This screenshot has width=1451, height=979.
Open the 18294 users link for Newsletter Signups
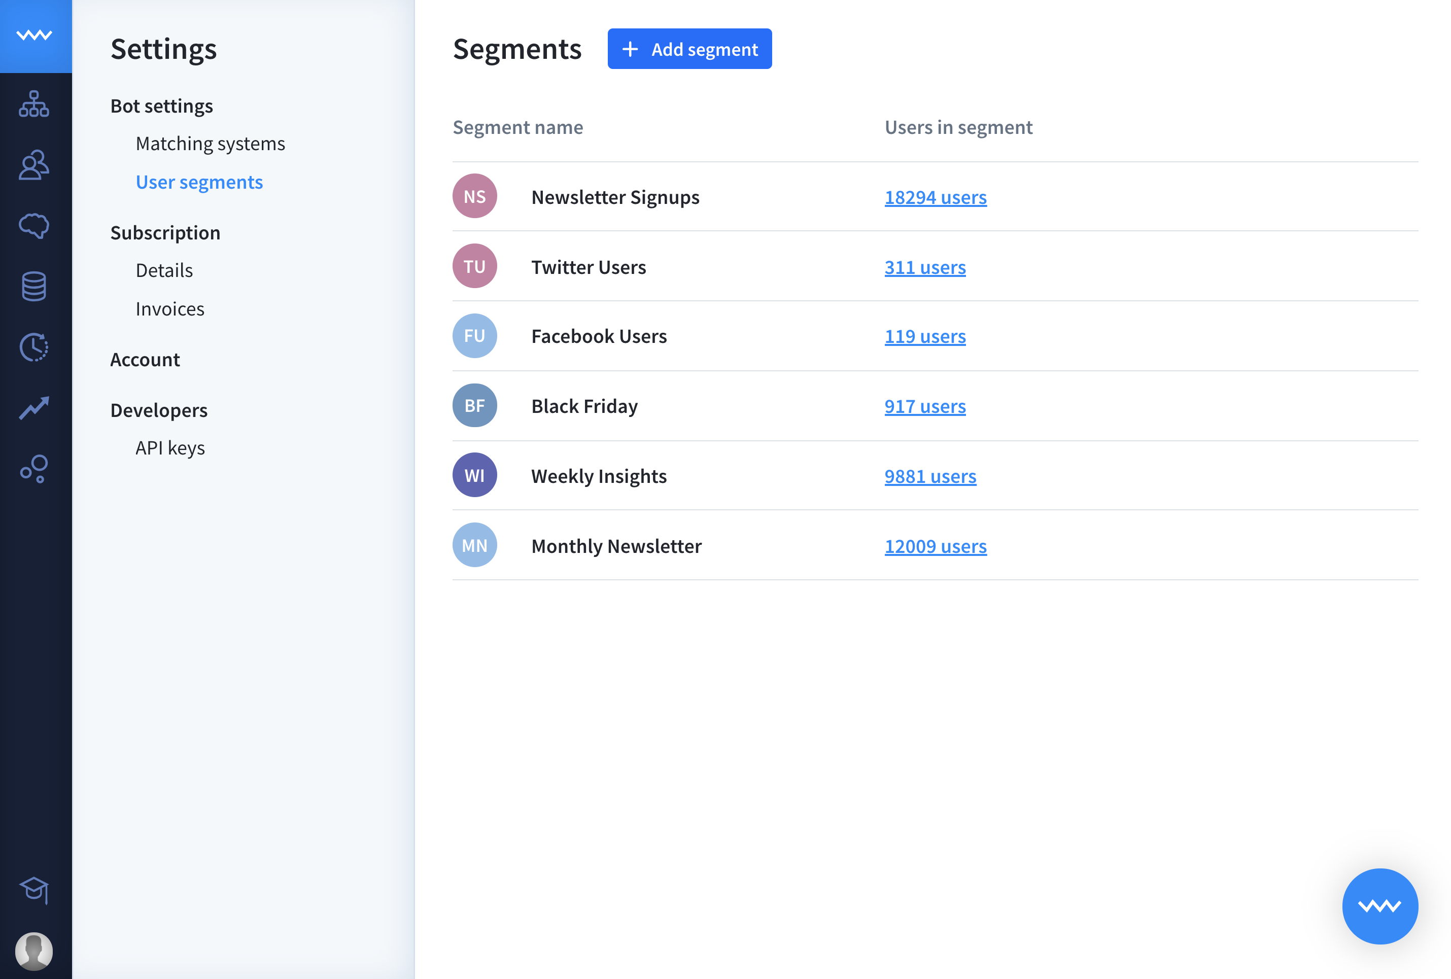tap(935, 197)
